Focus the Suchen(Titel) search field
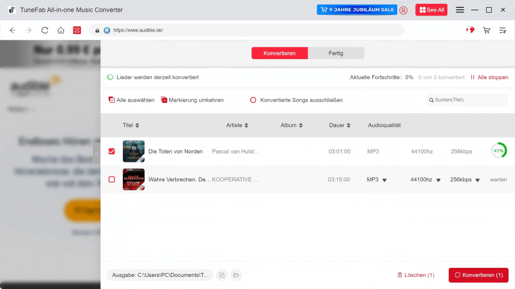This screenshot has height=289, width=515. 466,100
